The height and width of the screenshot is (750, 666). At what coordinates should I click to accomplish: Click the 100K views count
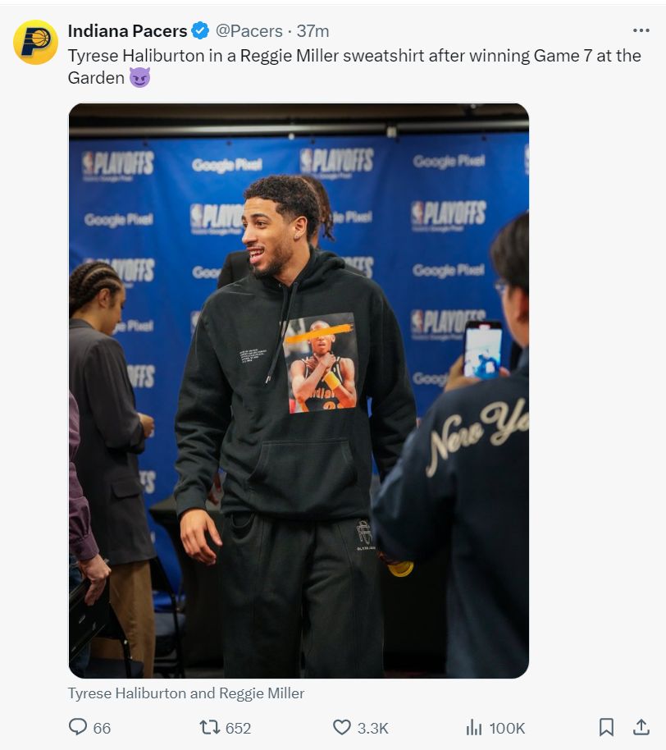click(x=507, y=728)
